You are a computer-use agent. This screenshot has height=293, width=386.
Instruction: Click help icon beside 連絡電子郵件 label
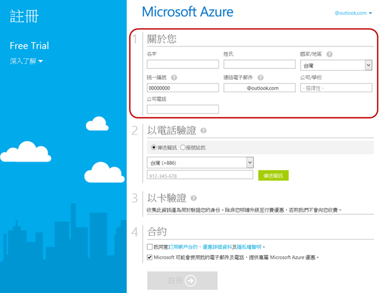point(260,78)
